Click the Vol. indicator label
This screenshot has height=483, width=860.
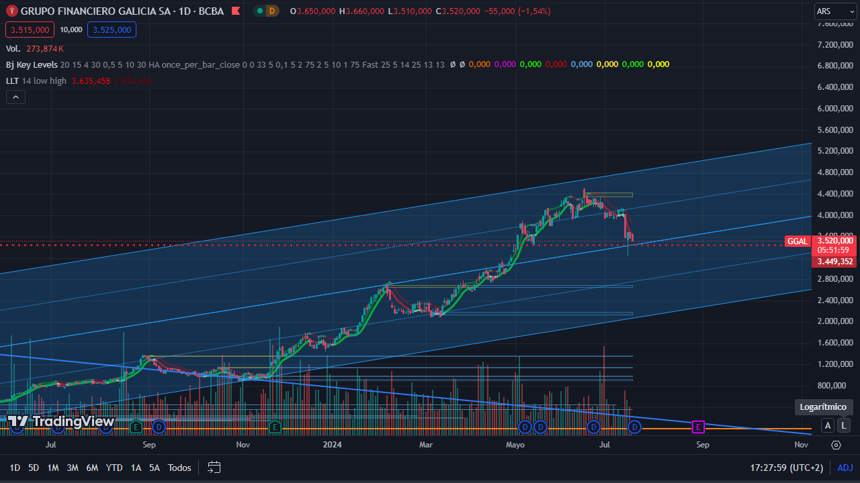13,48
